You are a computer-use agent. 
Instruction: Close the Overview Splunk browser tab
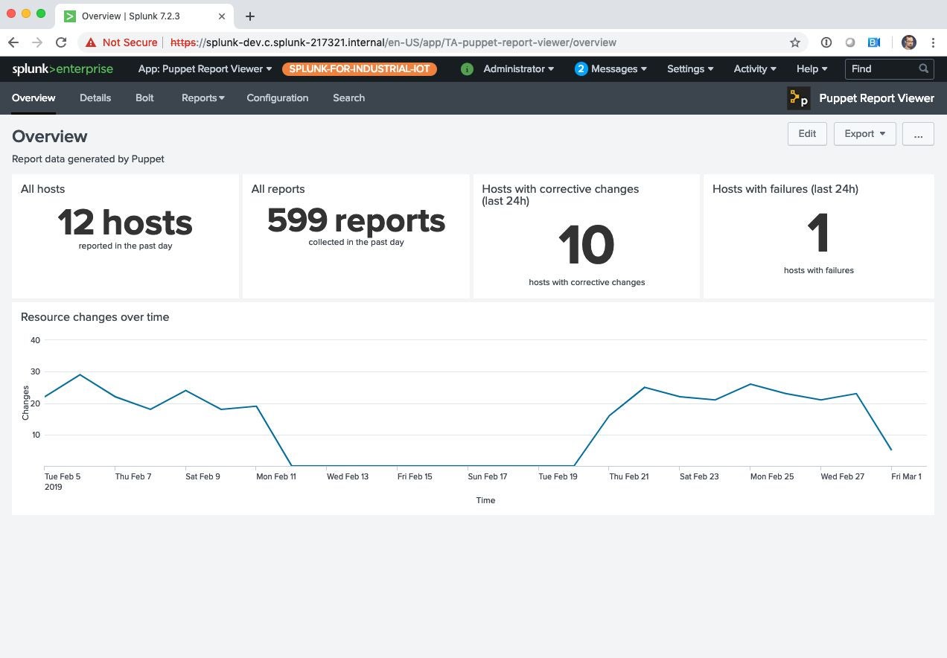[221, 16]
